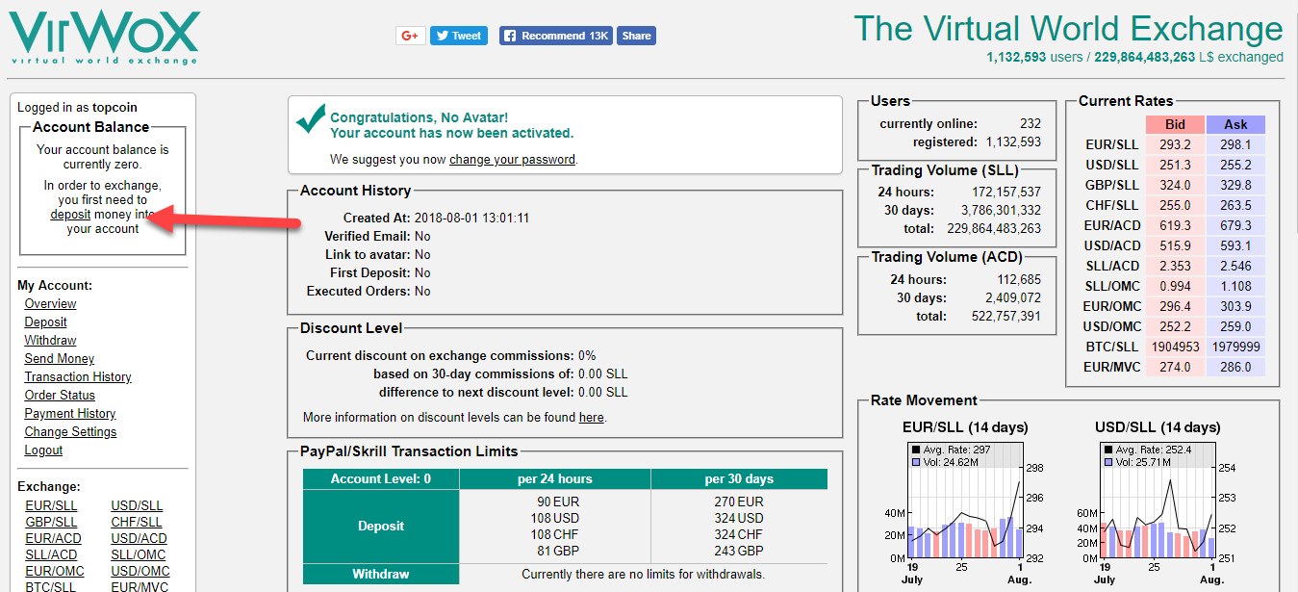Click the Withdraw row cell in limits table
The image size is (1298, 592).
click(381, 574)
